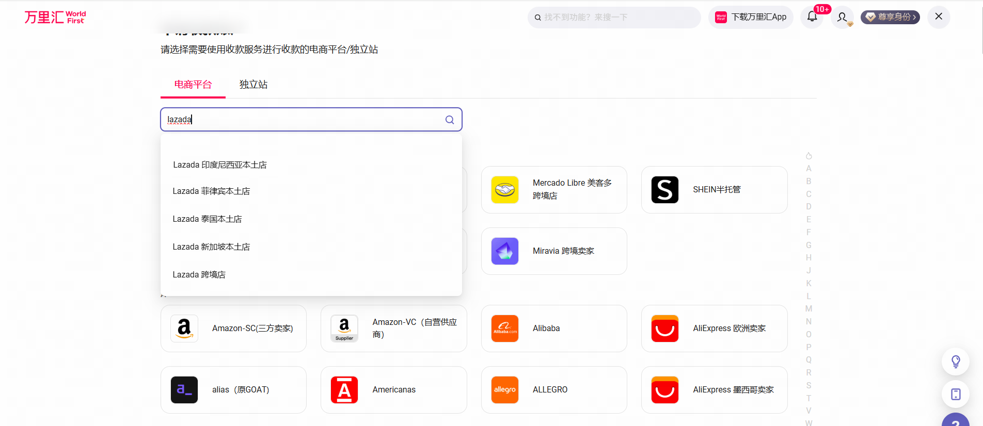This screenshot has width=983, height=426.
Task: Choose the SHEIN半托管 platform logo
Action: point(664,190)
